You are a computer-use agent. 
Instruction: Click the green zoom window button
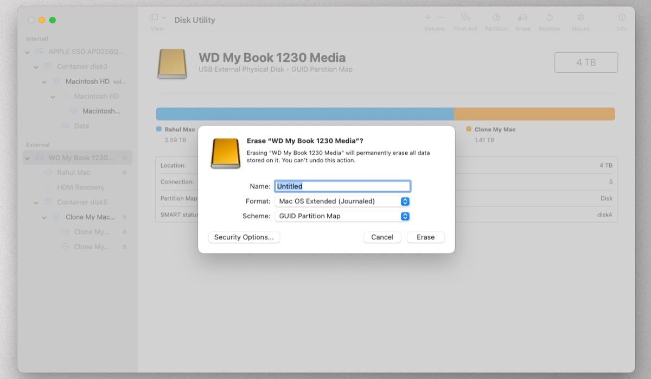point(53,20)
